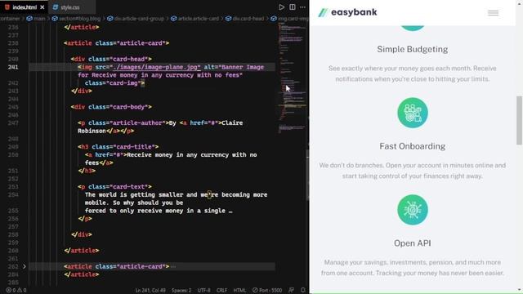Click the Open API heading
Viewport: 523px width, 294px height.
[412, 243]
